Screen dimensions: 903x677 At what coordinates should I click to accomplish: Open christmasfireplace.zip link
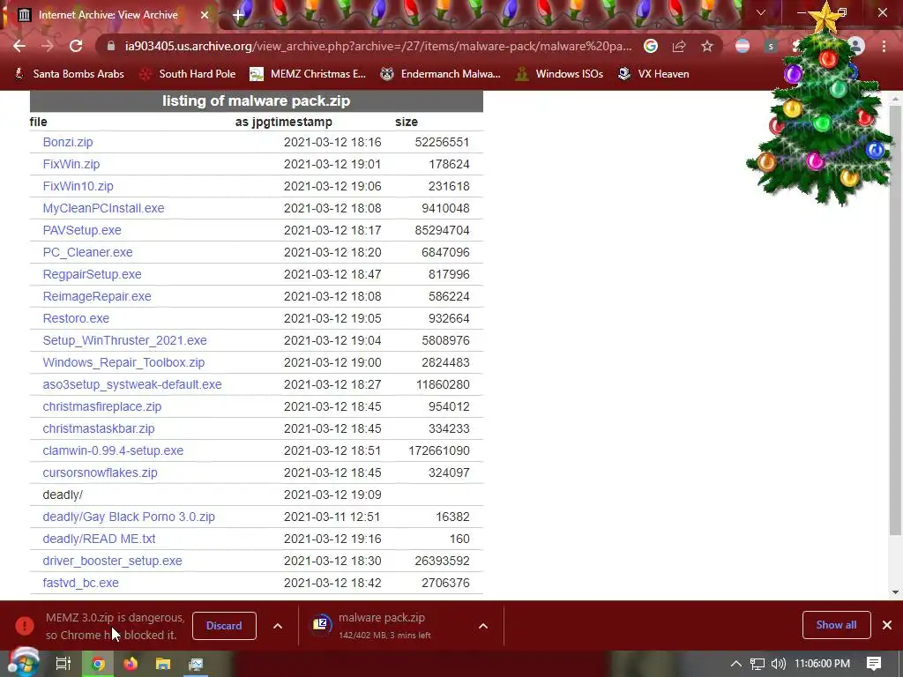[x=102, y=406]
